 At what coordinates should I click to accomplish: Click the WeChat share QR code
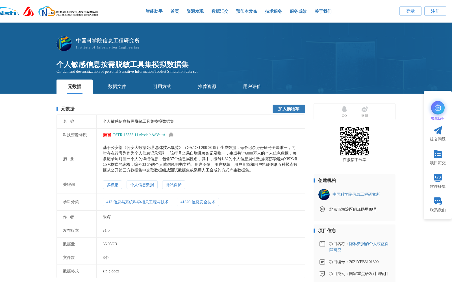click(355, 141)
